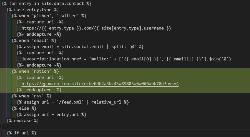Click the "assign url = '/feed.xml'" line
This screenshot has height=137, width=250.
click(x=73, y=102)
